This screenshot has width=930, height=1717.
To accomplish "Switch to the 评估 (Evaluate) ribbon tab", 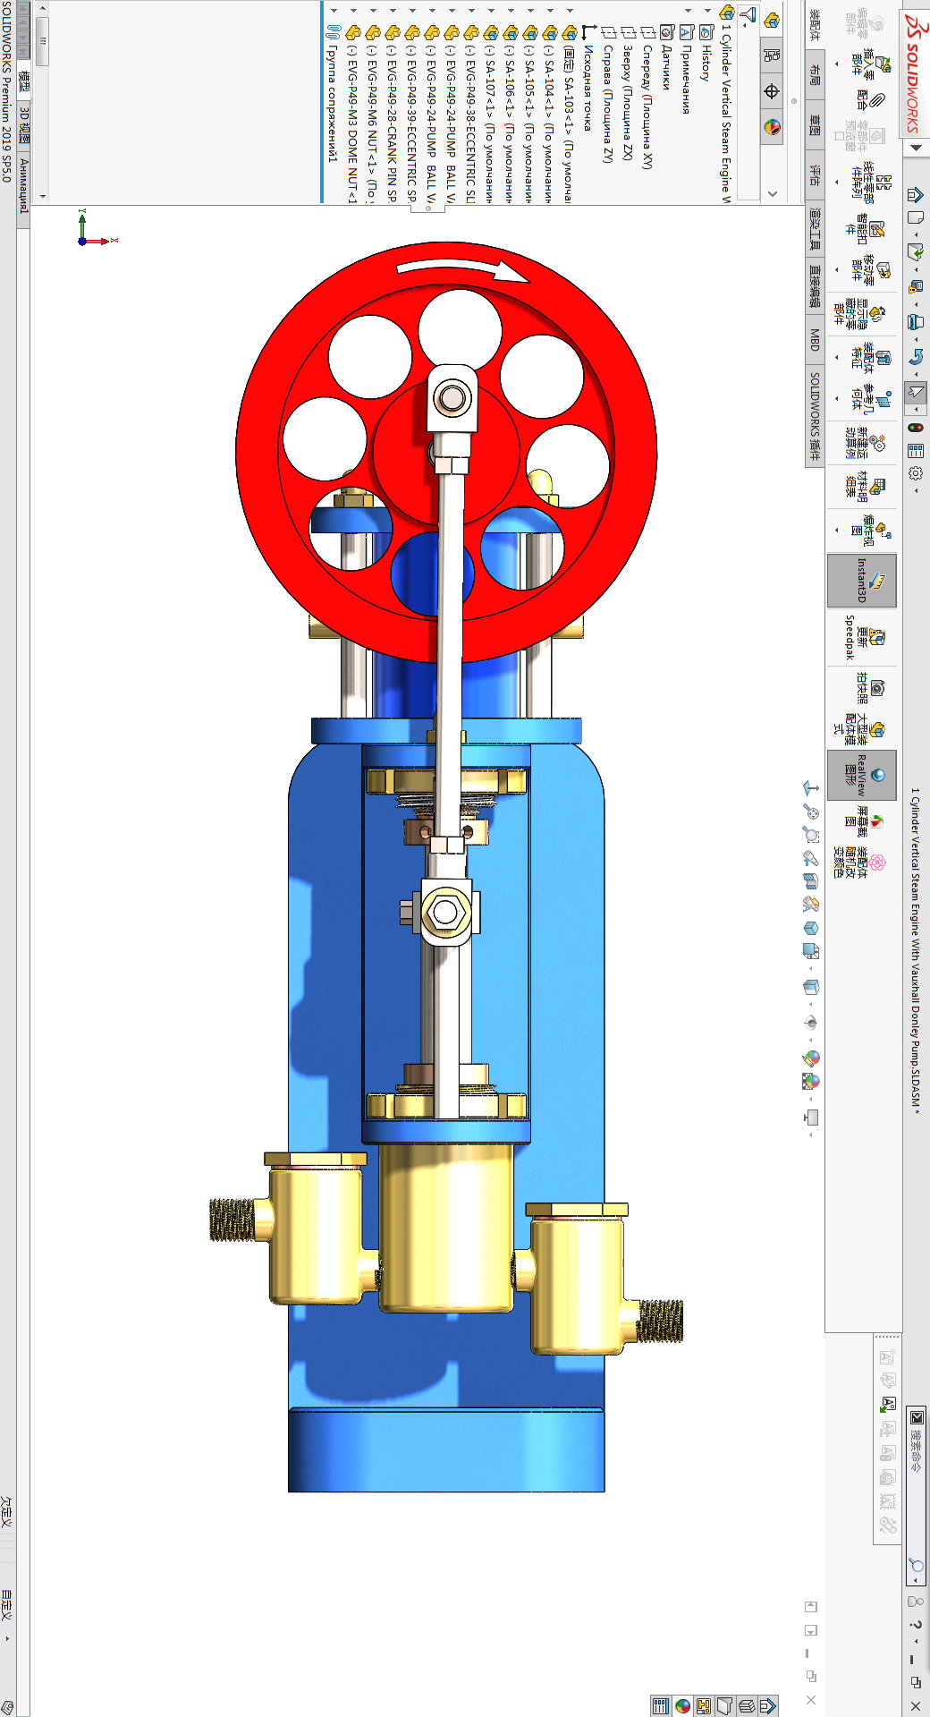I will (815, 174).
